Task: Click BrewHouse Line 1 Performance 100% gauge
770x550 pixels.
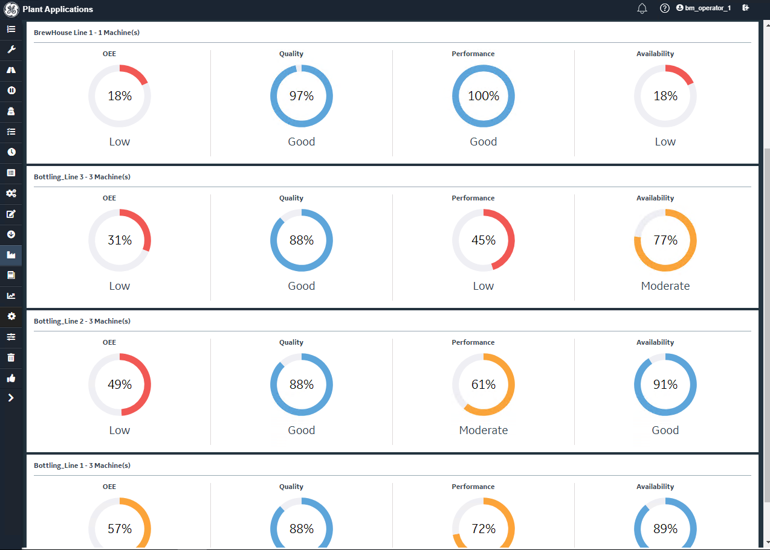Action: pos(484,96)
